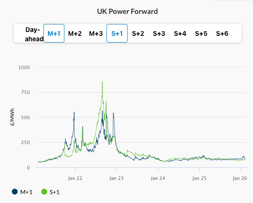Click the green S+1 legend dot
The height and width of the screenshot is (203, 253).
coord(44,192)
